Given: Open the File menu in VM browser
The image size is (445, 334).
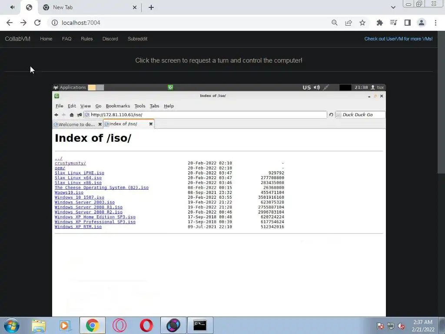Looking at the screenshot, I should (x=59, y=106).
